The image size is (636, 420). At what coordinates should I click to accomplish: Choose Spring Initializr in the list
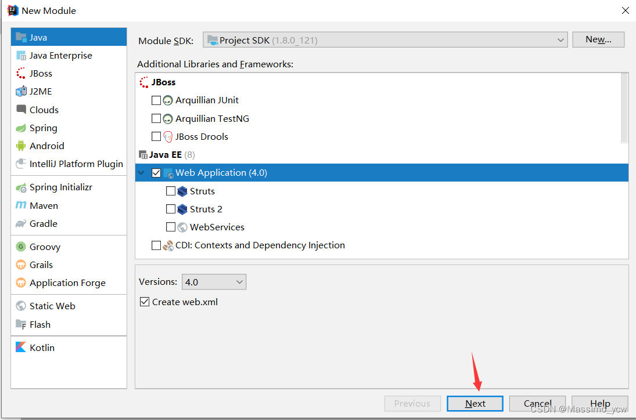coord(69,187)
